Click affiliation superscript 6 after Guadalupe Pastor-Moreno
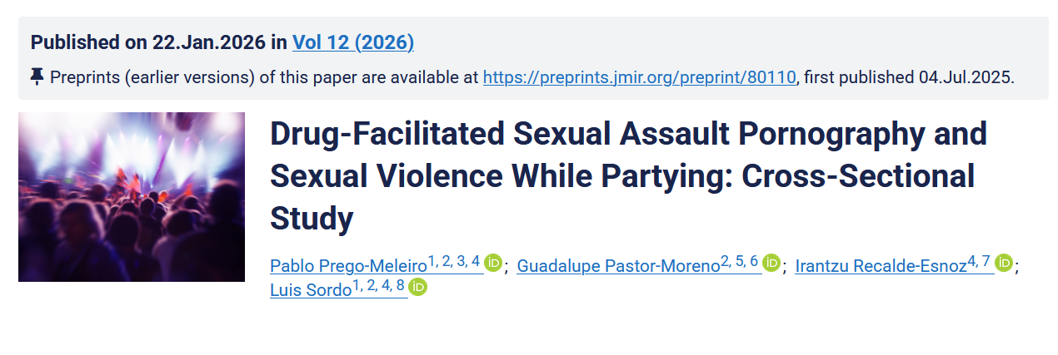Screen dimensions: 1058x355 (x=754, y=261)
